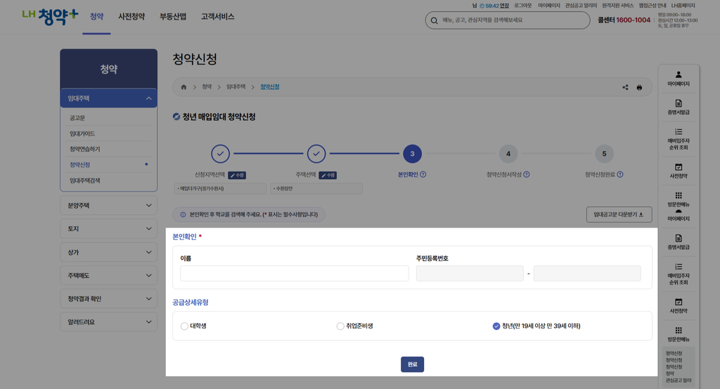This screenshot has height=389, width=720.
Task: Select the 취업준비생 radio option
Action: [x=340, y=326]
